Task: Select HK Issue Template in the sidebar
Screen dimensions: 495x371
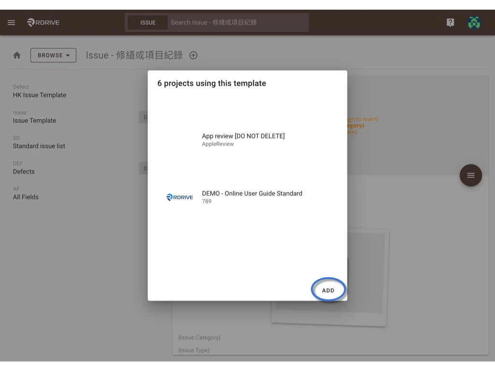Action: (40, 95)
